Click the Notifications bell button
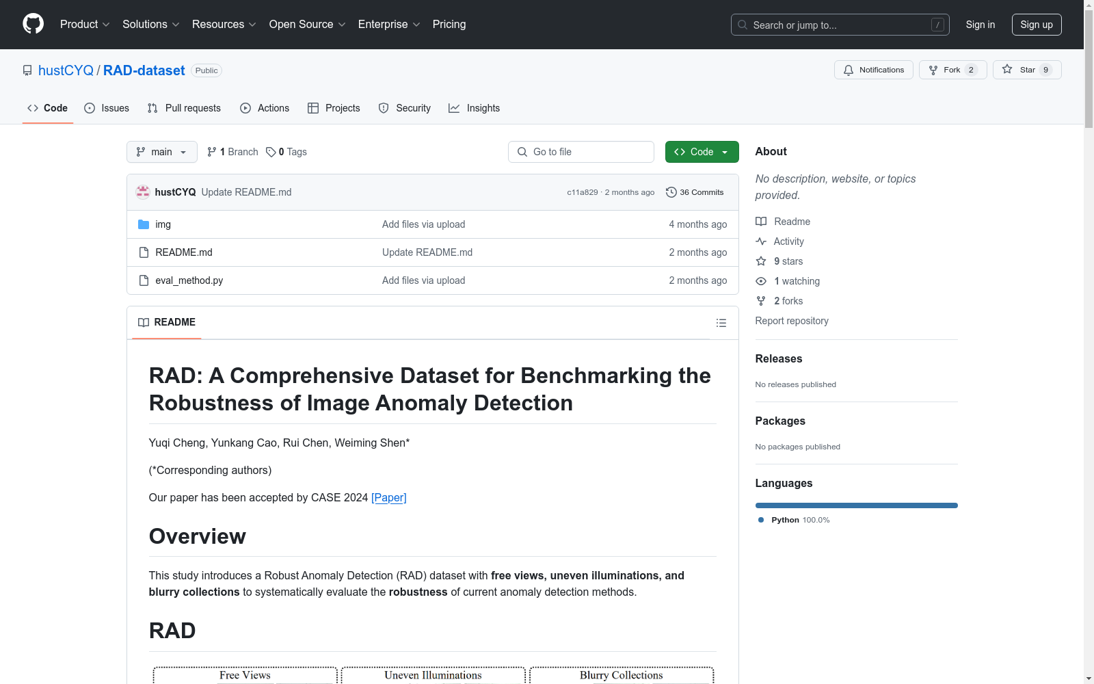 873,70
